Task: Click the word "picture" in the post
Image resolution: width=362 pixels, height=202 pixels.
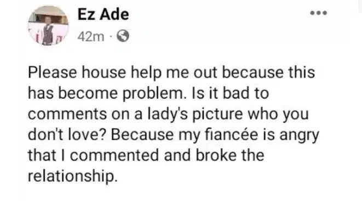Action: (x=217, y=114)
